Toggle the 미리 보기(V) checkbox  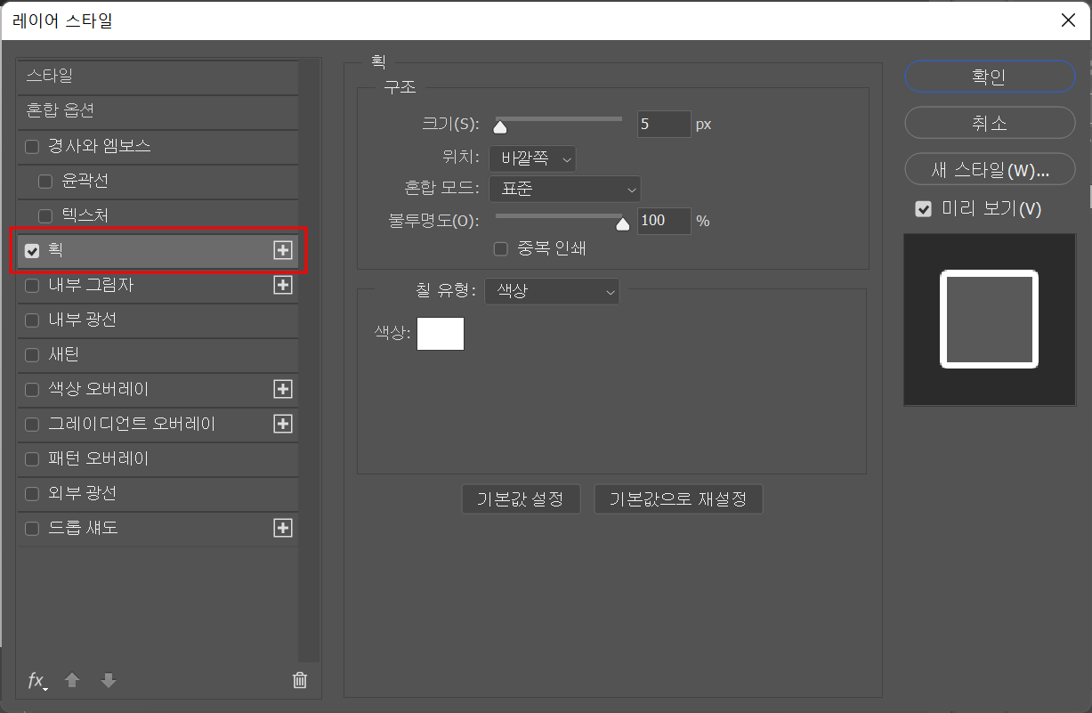pyautogui.click(x=924, y=209)
